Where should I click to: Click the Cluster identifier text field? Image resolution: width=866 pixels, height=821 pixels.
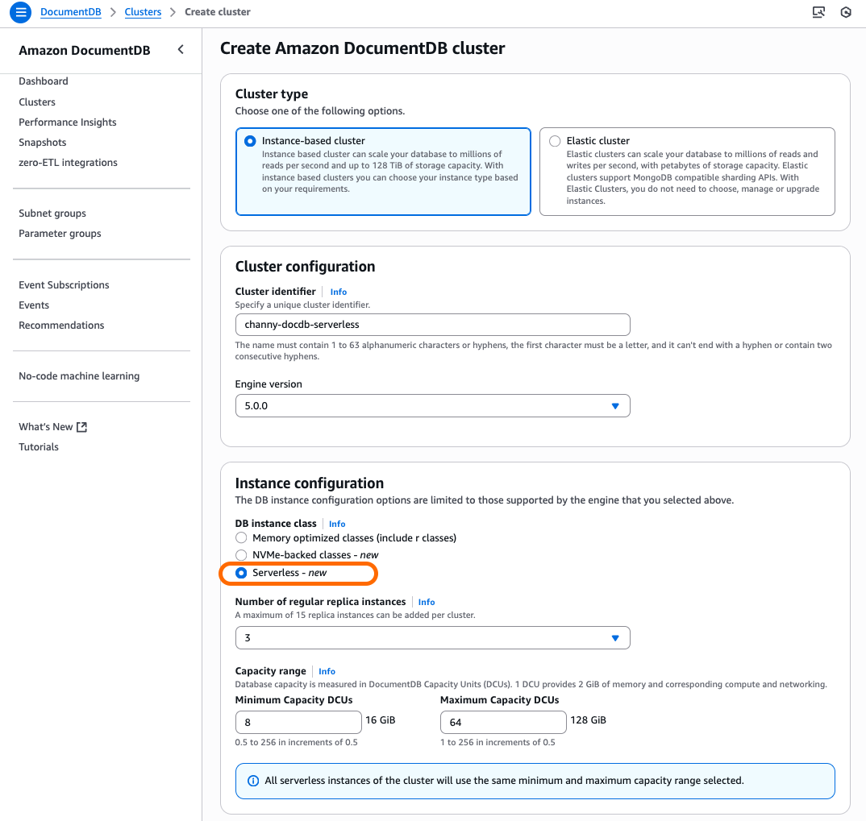click(x=432, y=325)
